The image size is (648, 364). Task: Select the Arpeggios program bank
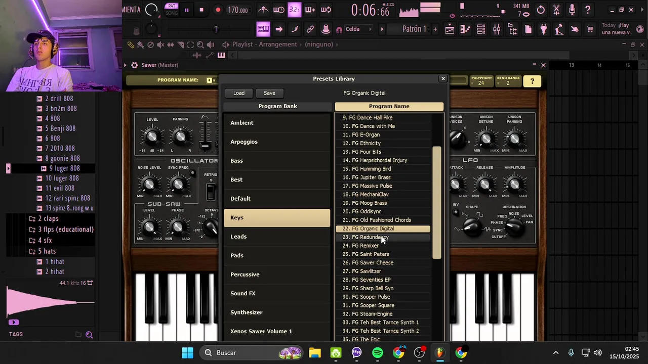[277, 142]
